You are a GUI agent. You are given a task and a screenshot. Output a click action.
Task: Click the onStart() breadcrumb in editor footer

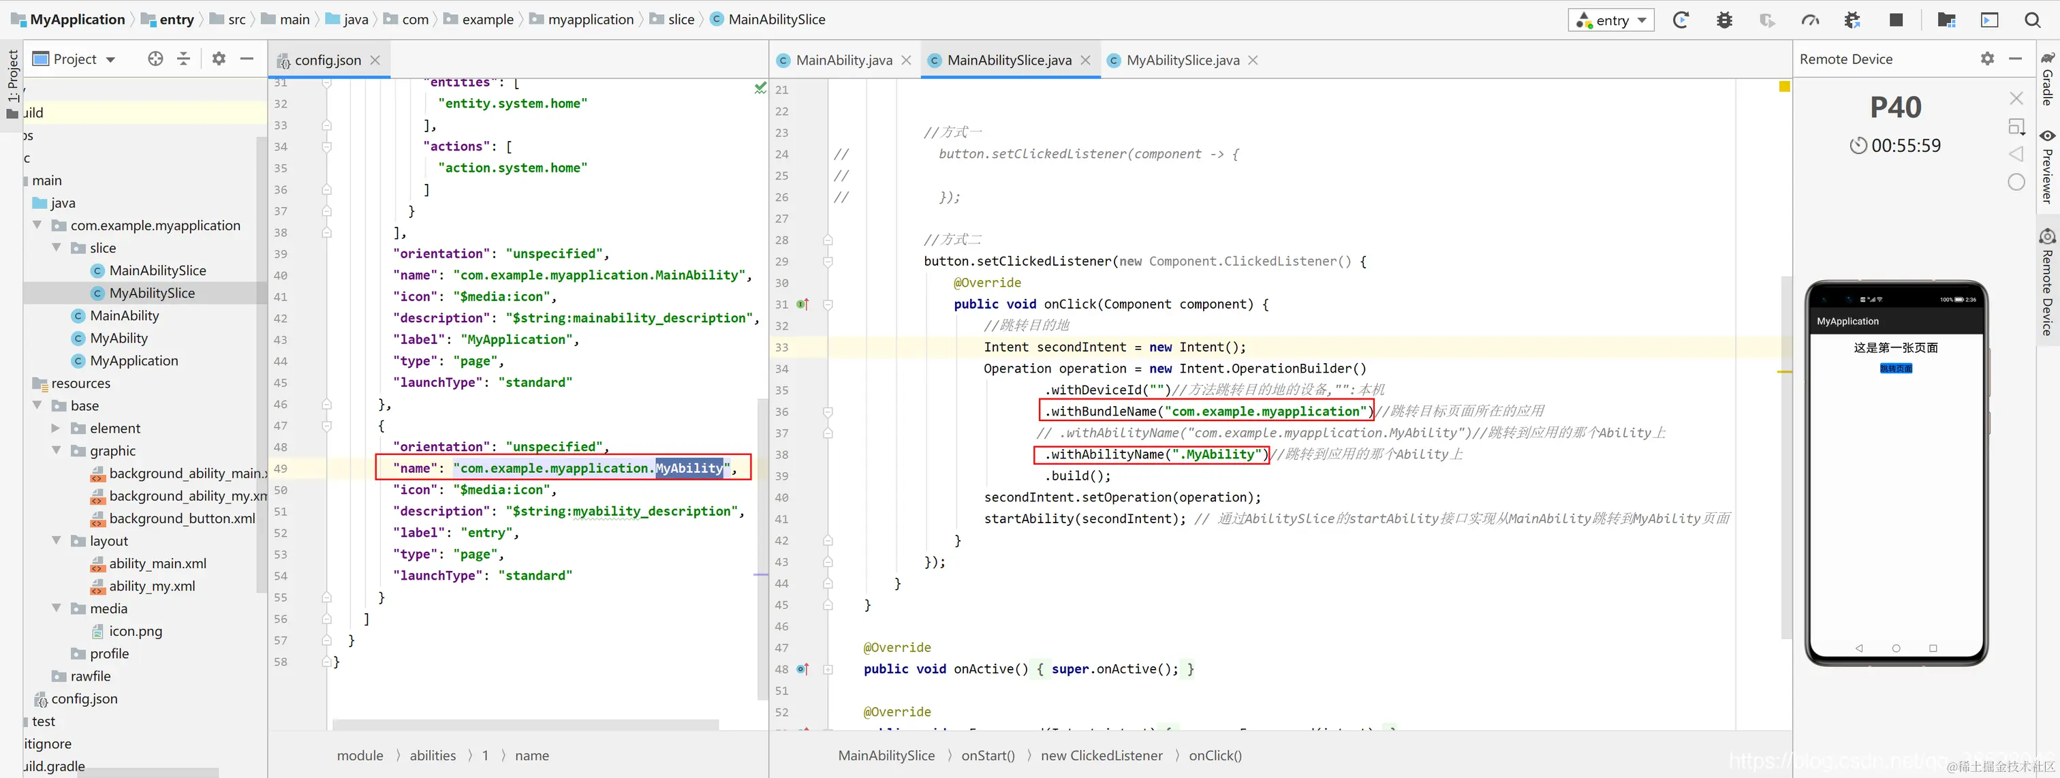point(987,756)
